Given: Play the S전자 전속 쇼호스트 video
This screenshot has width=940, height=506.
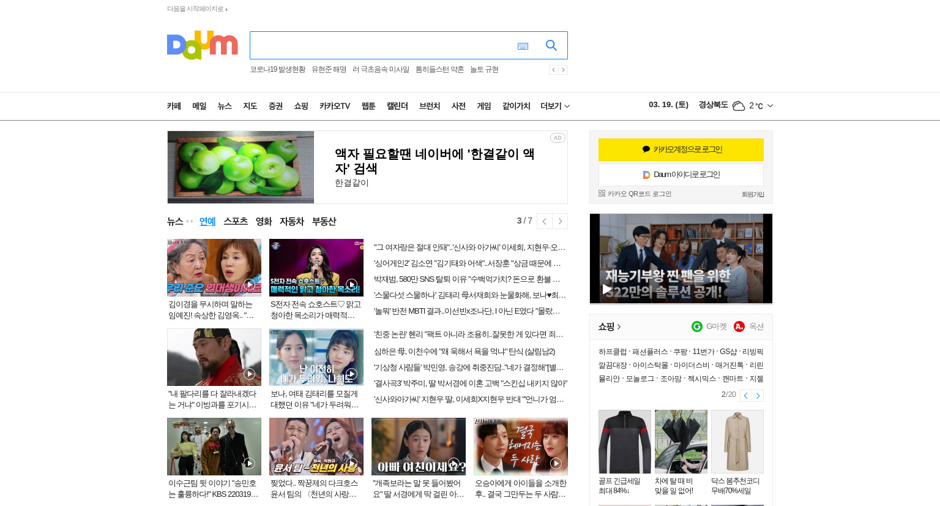Looking at the screenshot, I should 351,284.
